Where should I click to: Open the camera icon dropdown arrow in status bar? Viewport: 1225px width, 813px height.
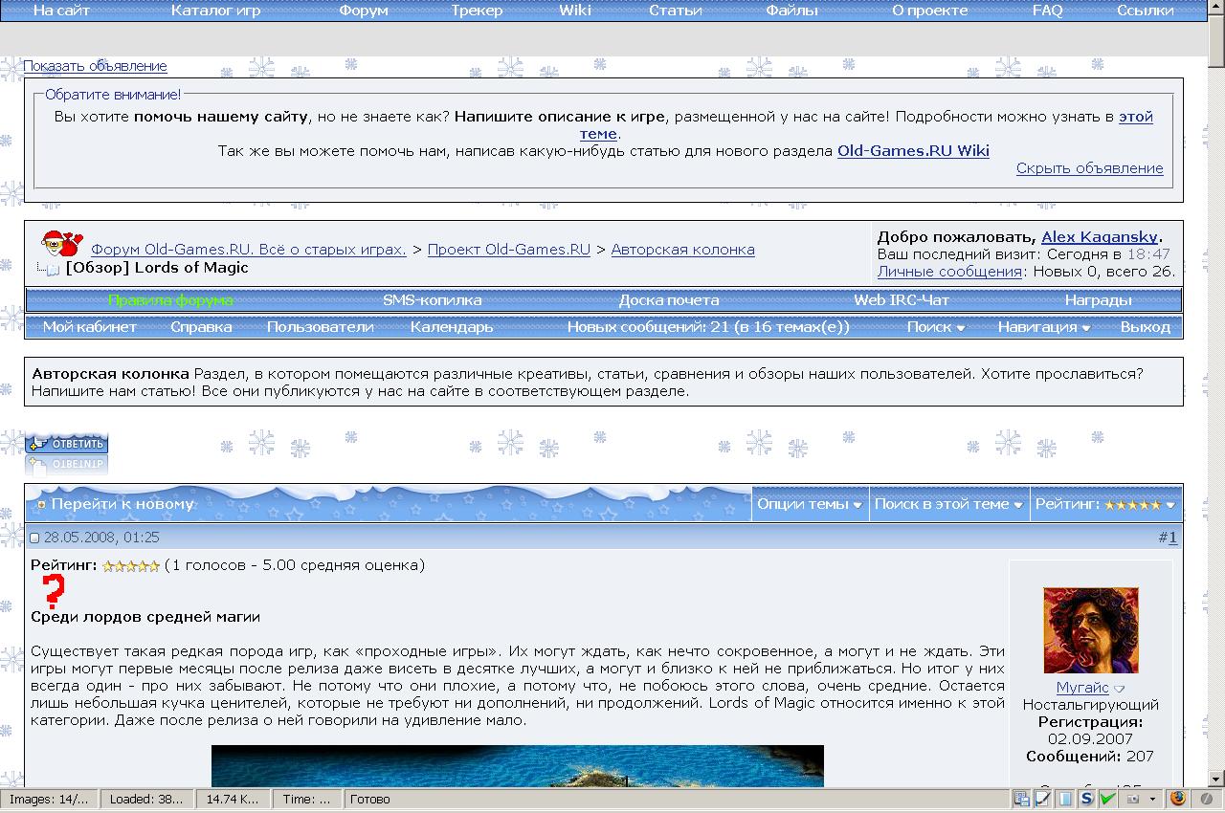click(x=1152, y=799)
